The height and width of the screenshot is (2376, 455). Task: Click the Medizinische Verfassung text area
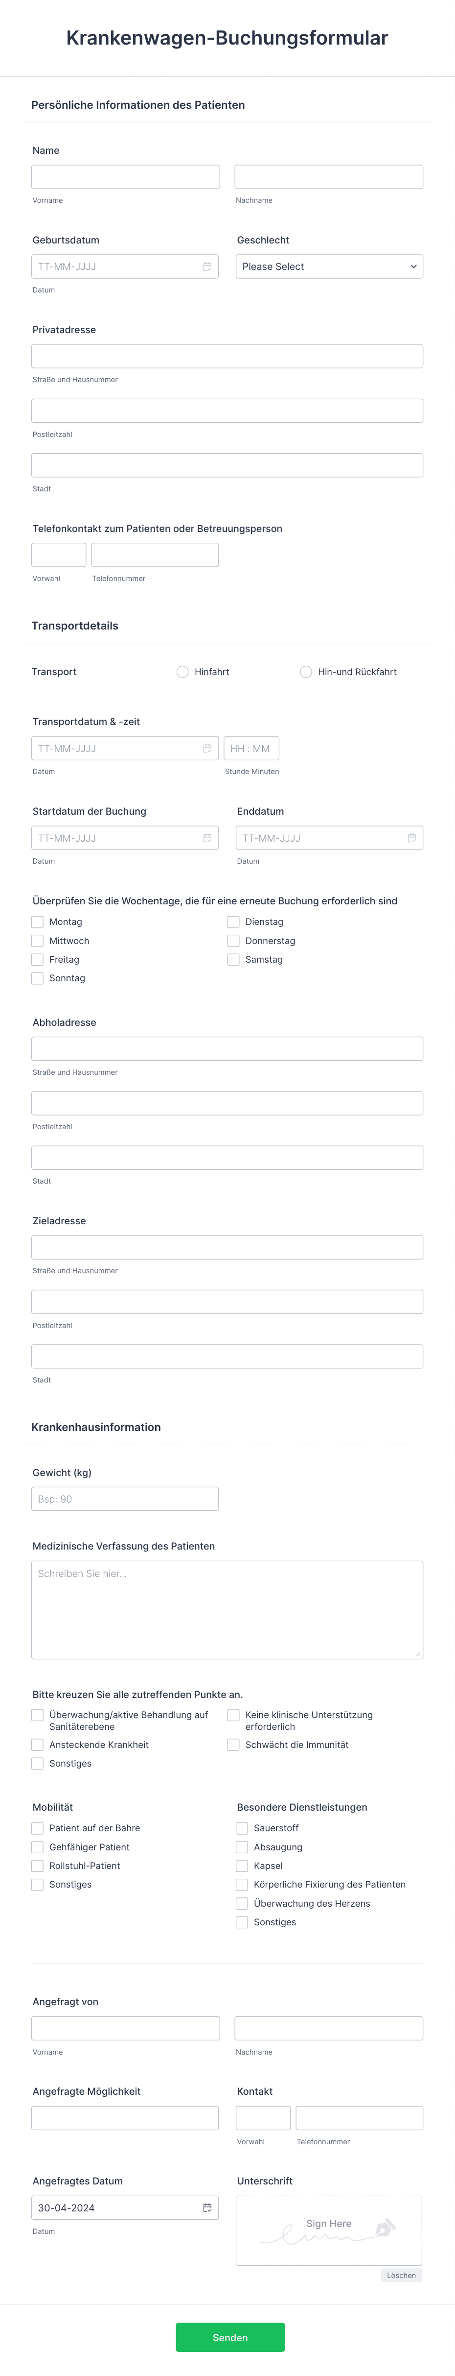pos(227,1609)
